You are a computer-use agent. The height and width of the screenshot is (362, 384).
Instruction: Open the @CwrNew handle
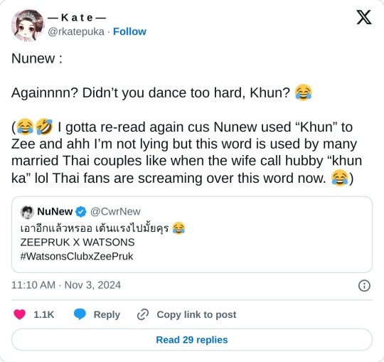115,212
